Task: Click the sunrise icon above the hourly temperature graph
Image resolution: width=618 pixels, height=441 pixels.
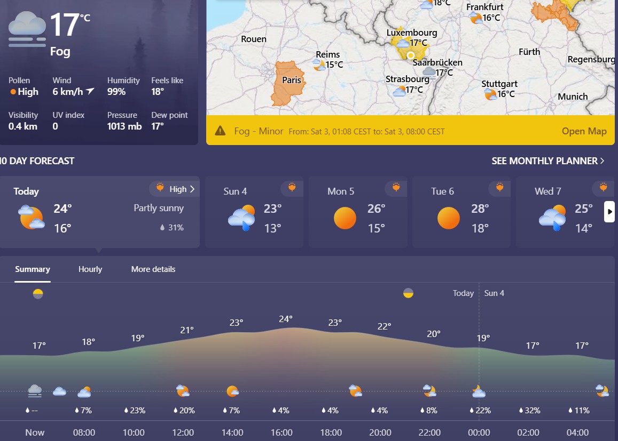Action: pos(37,293)
